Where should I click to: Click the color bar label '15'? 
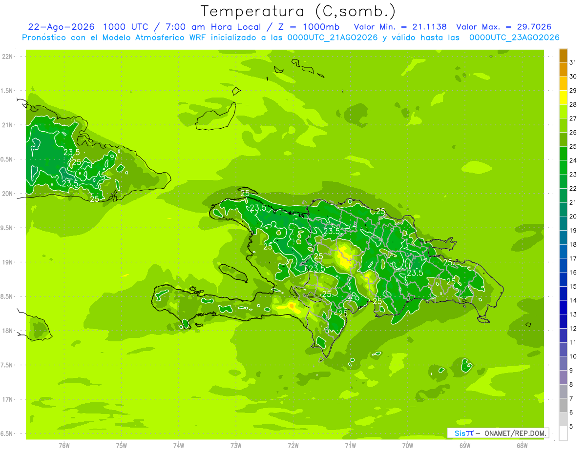573,286
